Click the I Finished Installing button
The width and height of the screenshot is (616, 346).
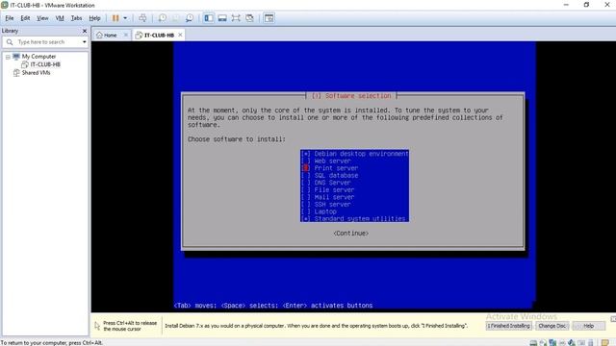tap(509, 326)
